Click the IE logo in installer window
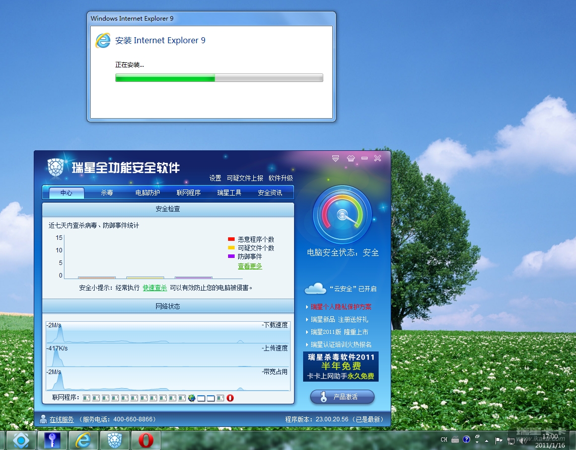This screenshot has width=576, height=450. coord(103,40)
